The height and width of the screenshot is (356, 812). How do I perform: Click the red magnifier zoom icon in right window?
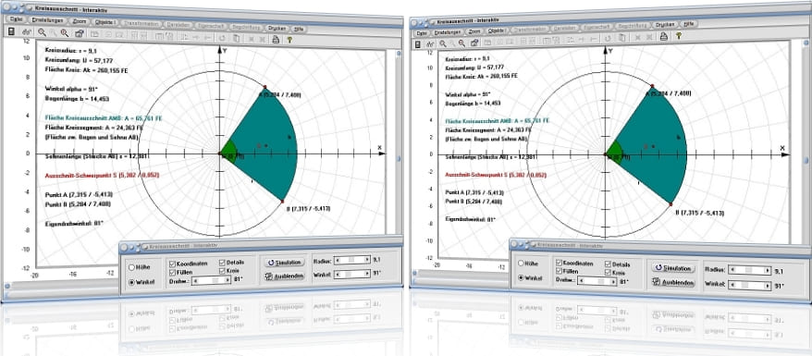[x=462, y=43]
